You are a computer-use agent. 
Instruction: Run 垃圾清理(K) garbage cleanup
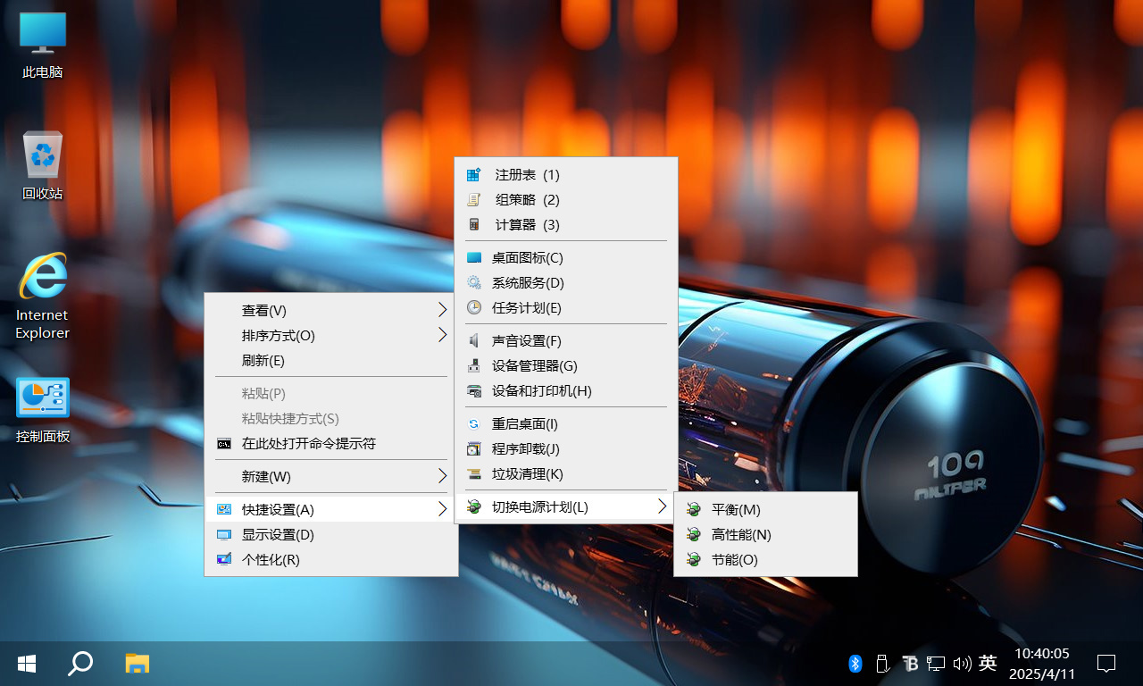point(525,474)
